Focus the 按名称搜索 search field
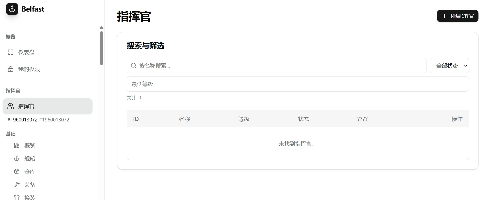 tap(276, 65)
